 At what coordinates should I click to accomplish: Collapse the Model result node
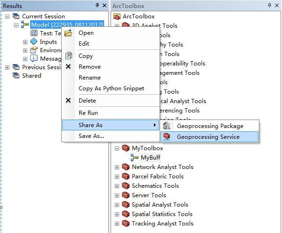16,25
